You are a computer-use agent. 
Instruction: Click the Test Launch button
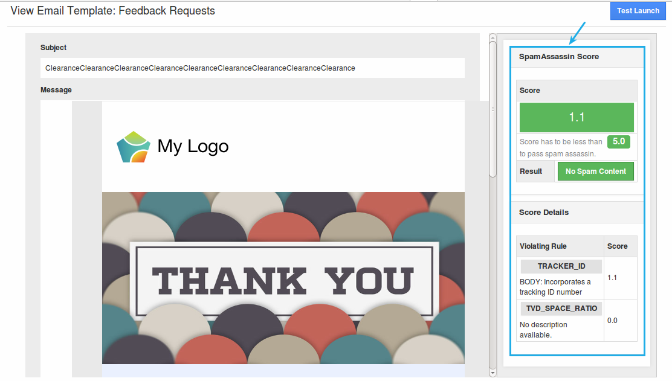click(638, 11)
